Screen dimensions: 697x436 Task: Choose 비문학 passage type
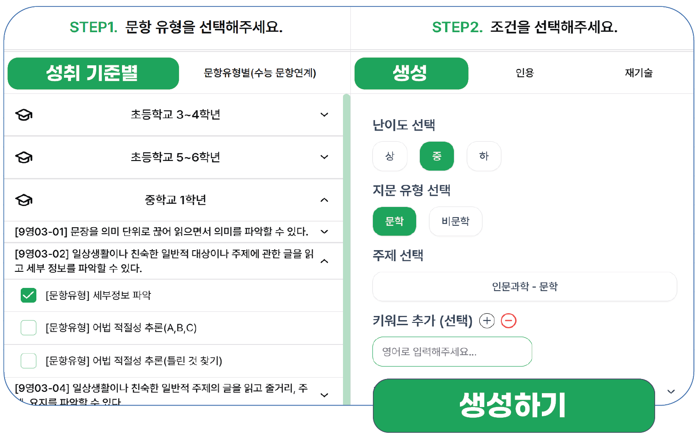coord(456,221)
